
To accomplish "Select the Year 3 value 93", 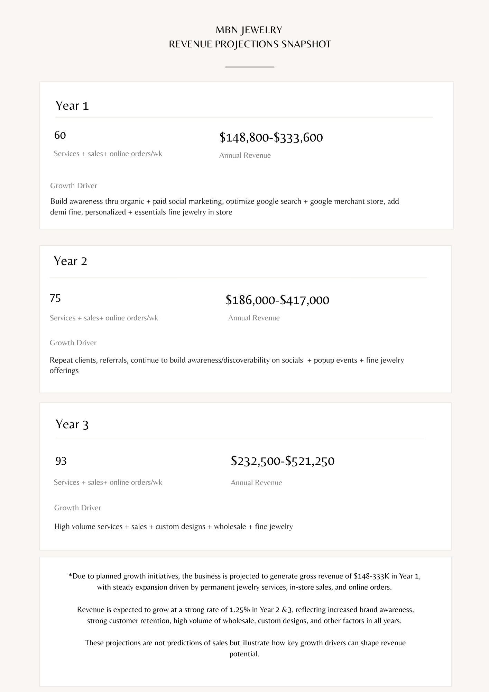I will pyautogui.click(x=61, y=461).
